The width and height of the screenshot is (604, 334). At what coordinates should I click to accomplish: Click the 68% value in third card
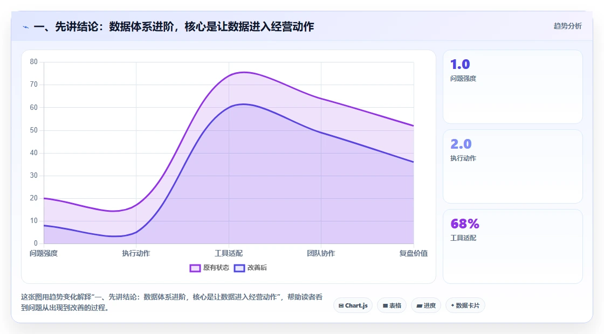pos(464,224)
